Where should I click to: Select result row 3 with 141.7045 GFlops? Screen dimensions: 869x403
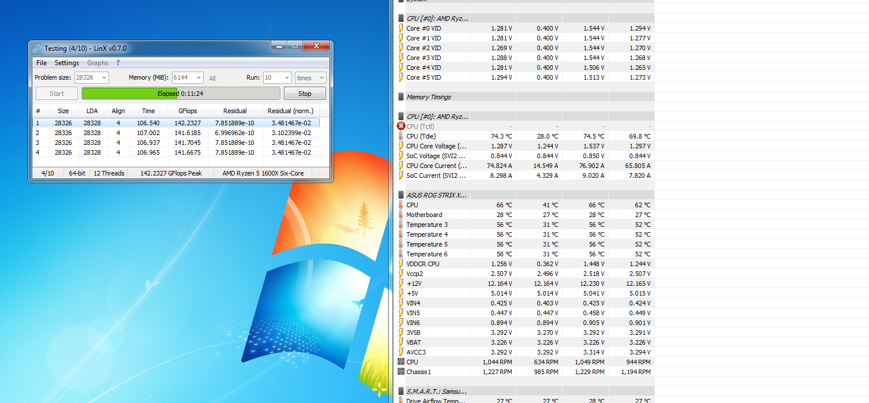tap(176, 143)
